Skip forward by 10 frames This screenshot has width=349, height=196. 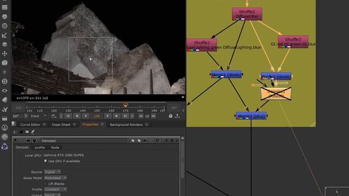(154, 116)
